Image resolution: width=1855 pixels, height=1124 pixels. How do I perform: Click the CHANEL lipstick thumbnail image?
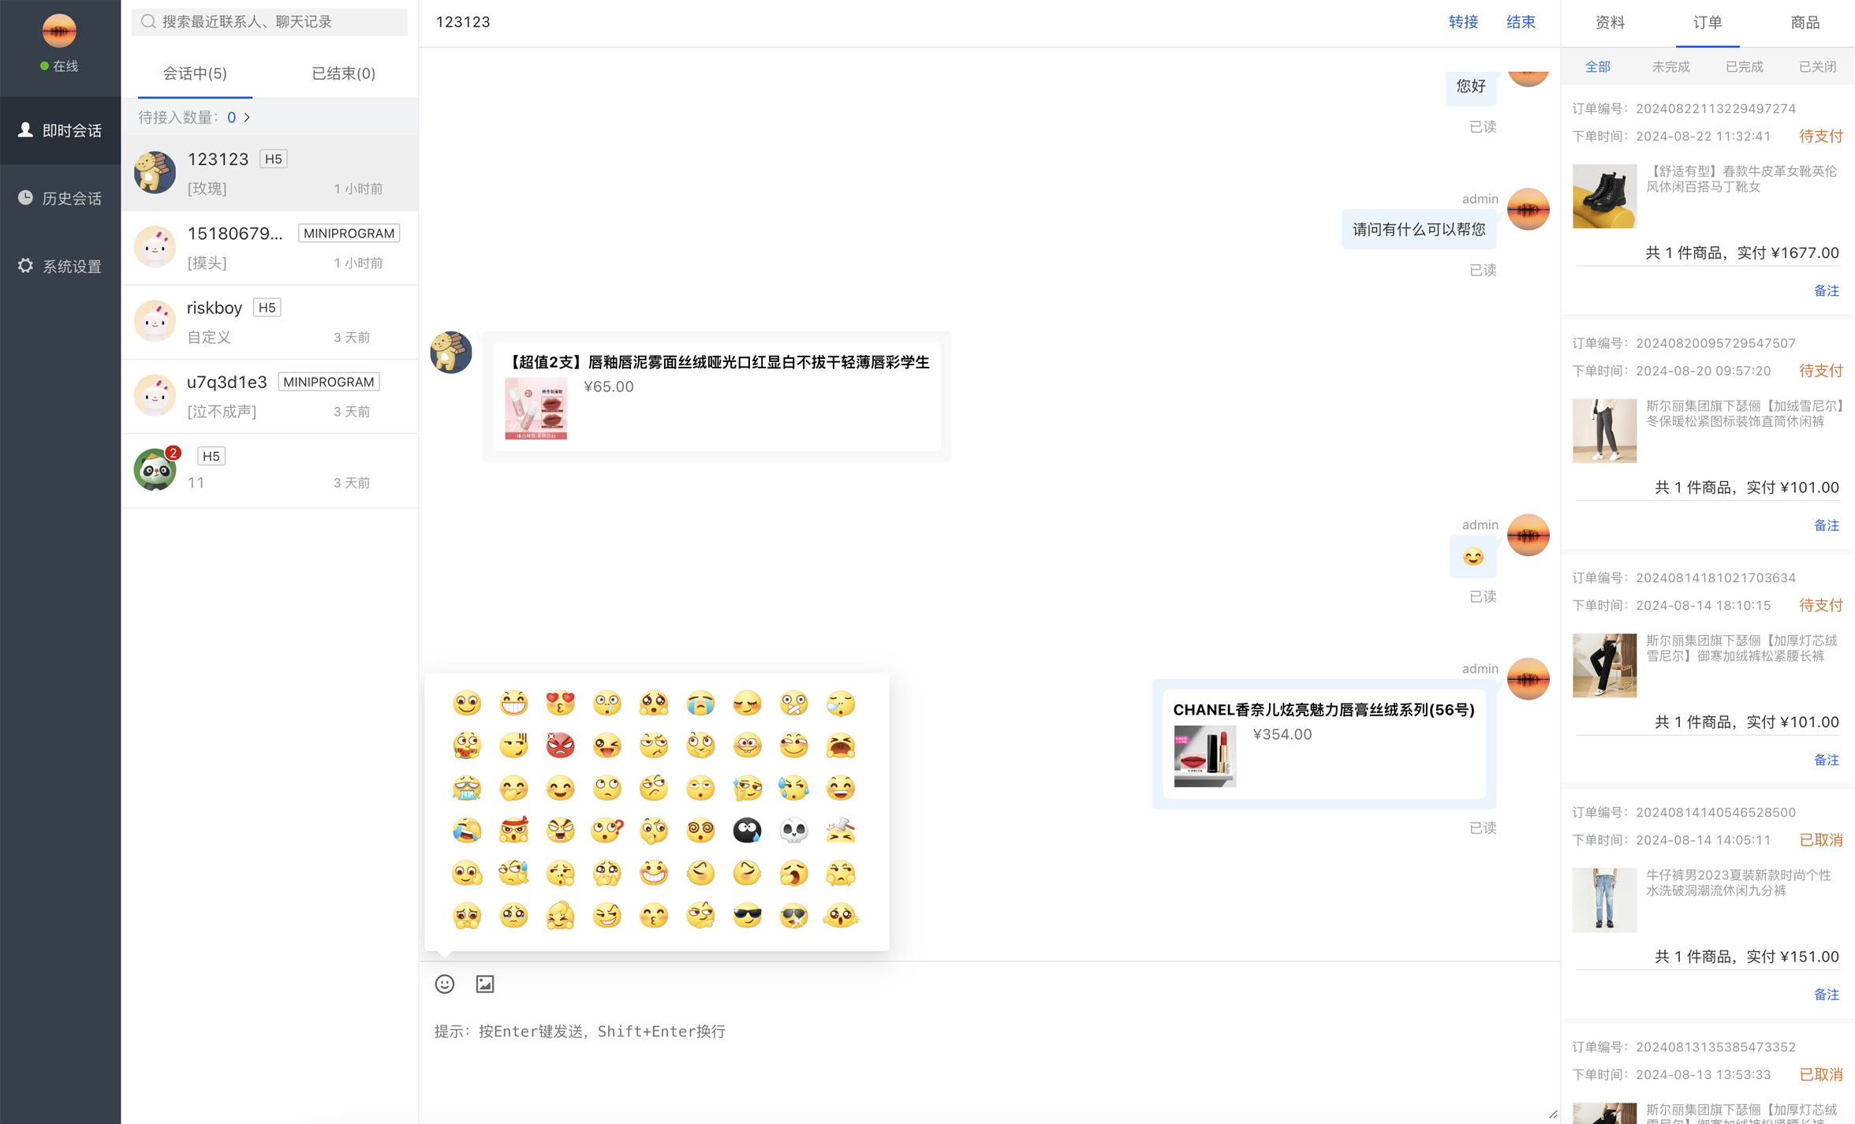pyautogui.click(x=1205, y=756)
